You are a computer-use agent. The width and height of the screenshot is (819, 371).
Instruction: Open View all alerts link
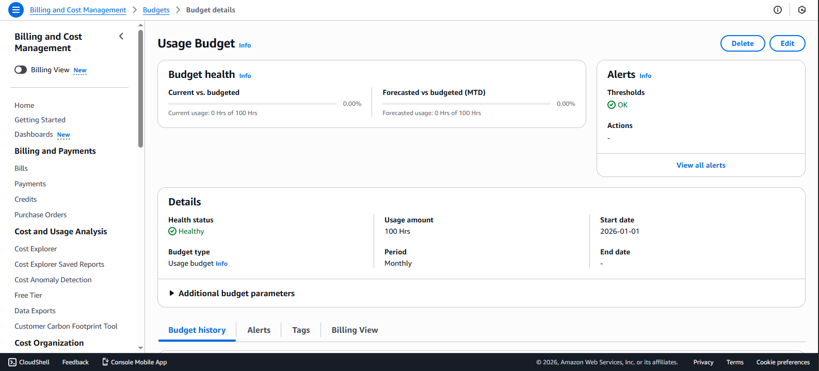(x=701, y=165)
